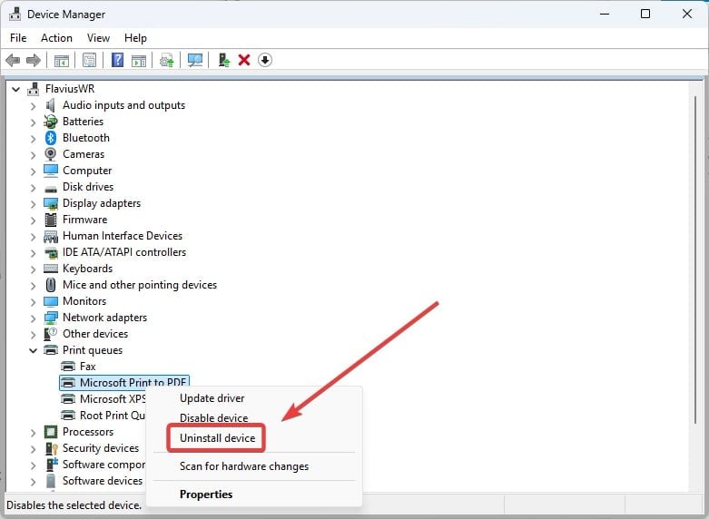Expand the Bluetooth node

coord(33,138)
